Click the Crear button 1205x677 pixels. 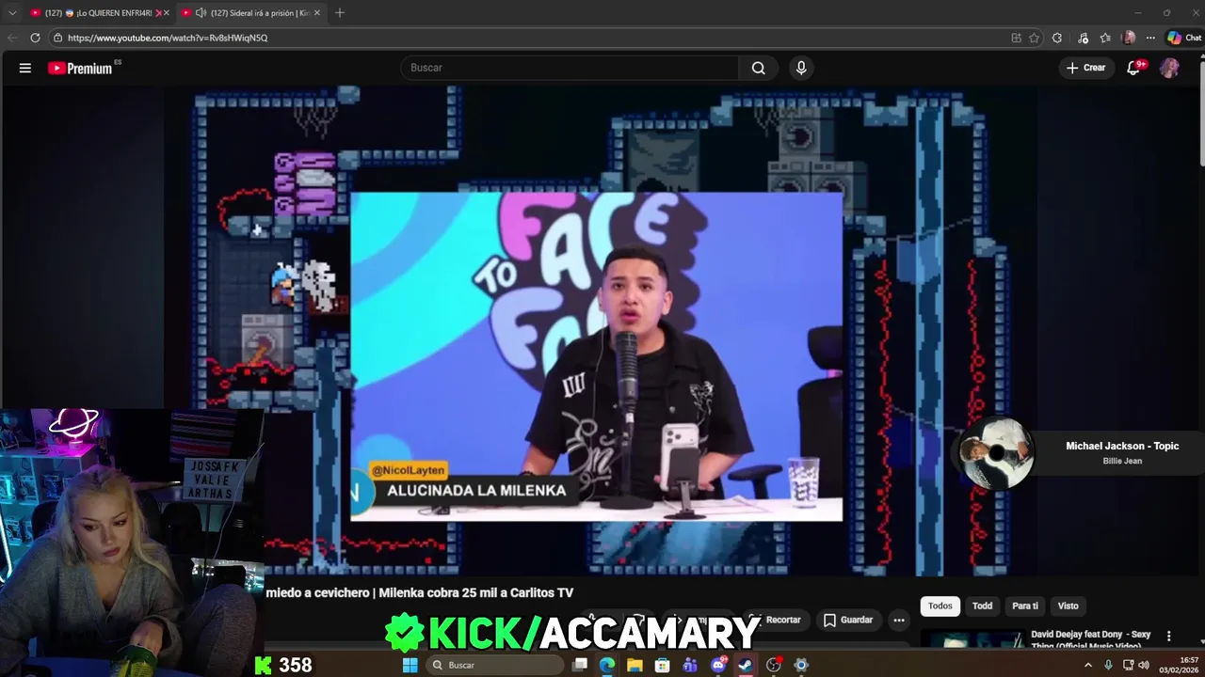(x=1085, y=68)
